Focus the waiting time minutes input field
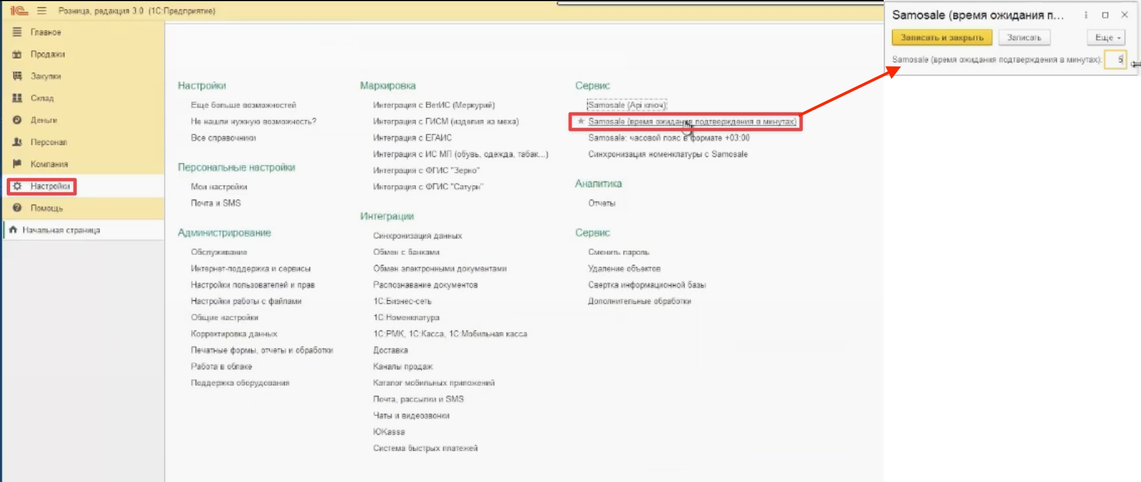 pyautogui.click(x=1115, y=59)
